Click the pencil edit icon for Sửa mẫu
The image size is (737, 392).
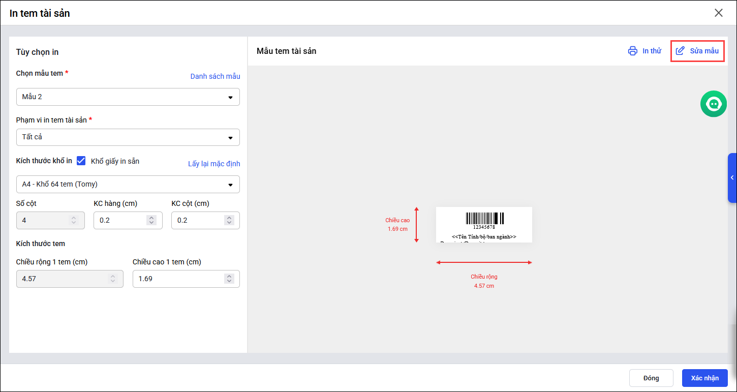tap(680, 51)
